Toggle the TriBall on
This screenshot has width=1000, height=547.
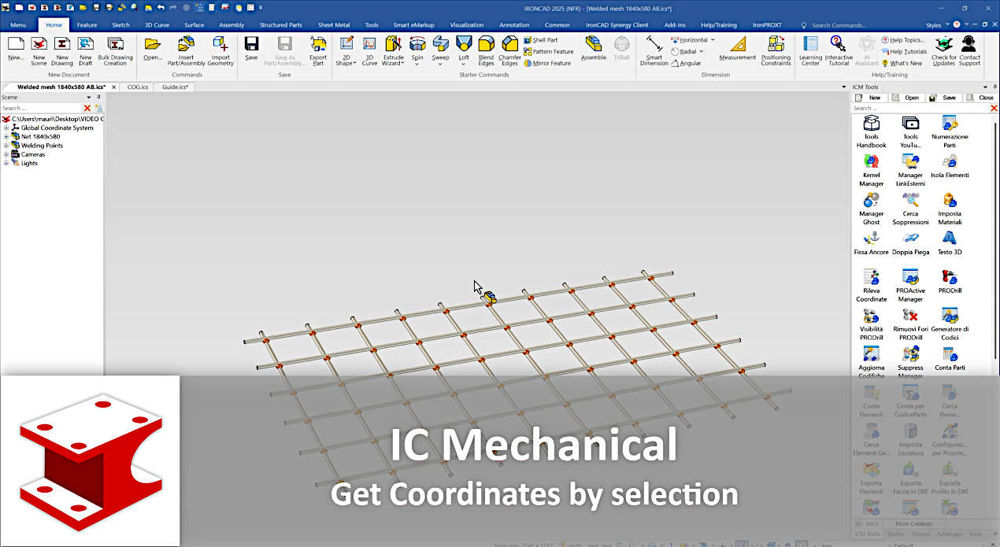pos(621,50)
